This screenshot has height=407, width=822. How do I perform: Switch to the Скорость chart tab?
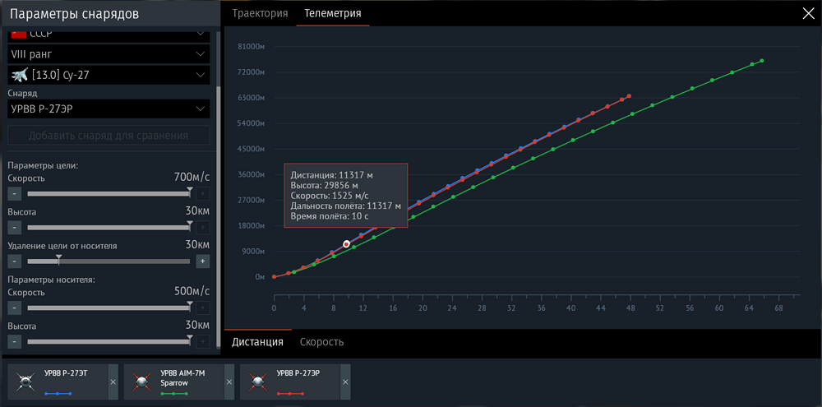[x=322, y=342]
